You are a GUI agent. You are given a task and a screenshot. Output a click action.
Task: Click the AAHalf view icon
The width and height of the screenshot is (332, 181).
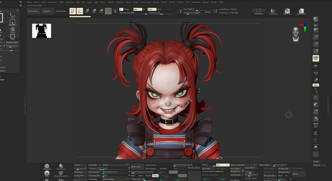pyautogui.click(x=316, y=51)
